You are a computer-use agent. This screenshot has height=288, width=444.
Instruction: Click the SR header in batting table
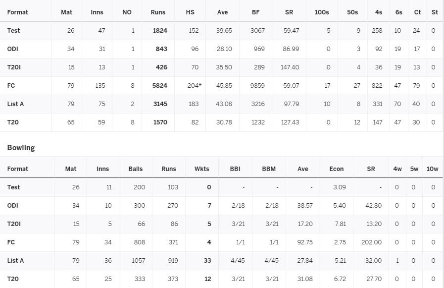coord(289,12)
